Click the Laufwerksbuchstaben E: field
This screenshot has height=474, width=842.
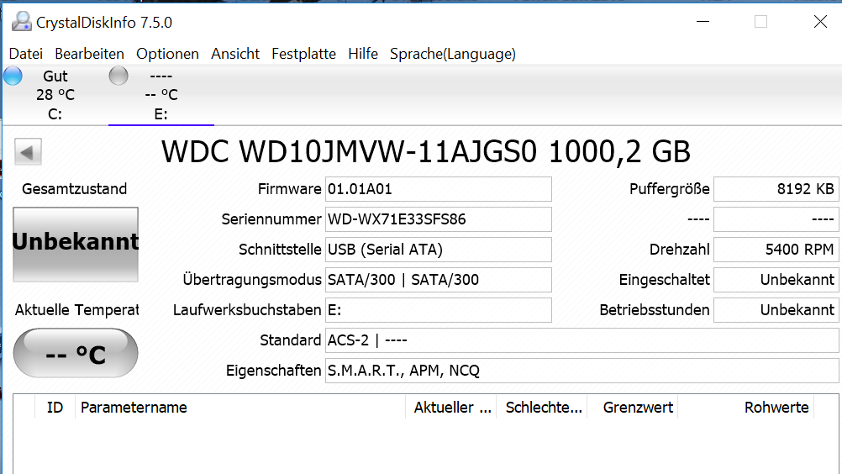tap(438, 310)
